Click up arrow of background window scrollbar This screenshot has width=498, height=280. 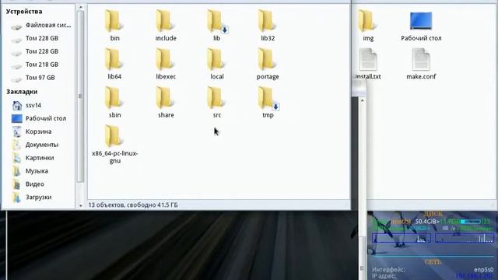pyautogui.click(x=363, y=100)
